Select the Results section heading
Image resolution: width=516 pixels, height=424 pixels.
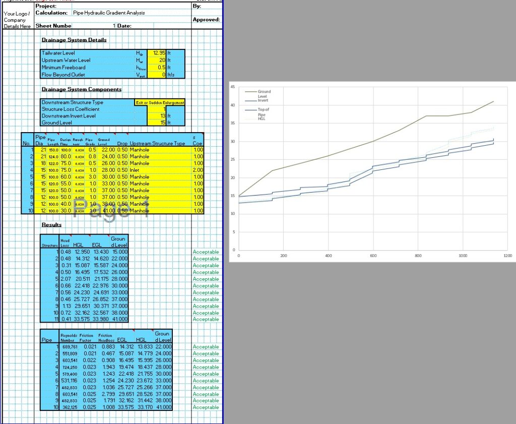(51, 225)
